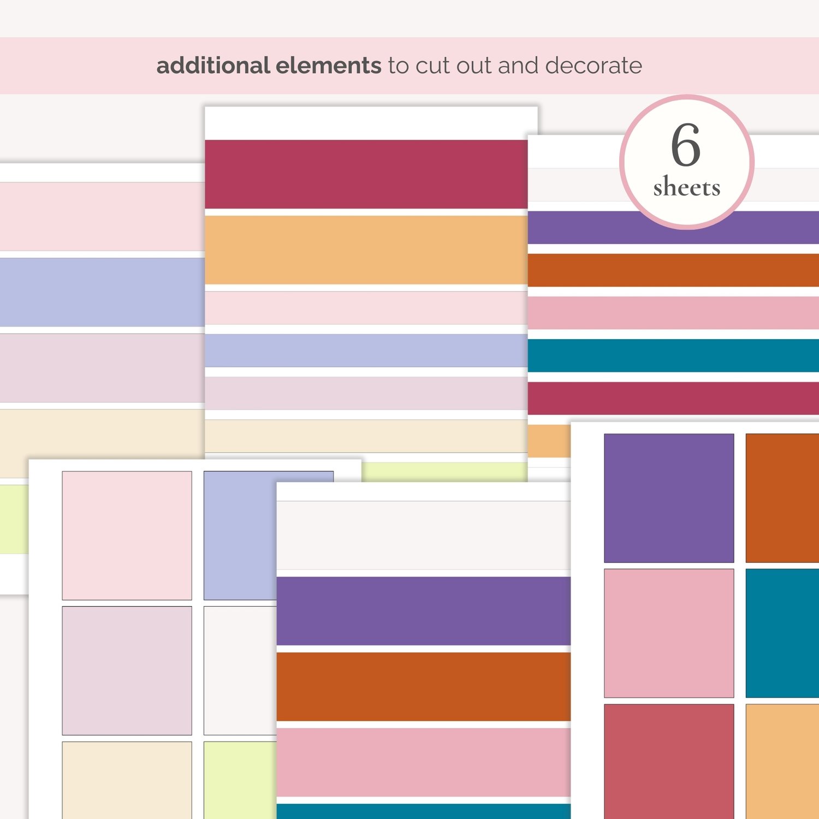819x819 pixels.
Task: Pick the rust orange square on the bottom-right sheet
Action: (x=782, y=498)
